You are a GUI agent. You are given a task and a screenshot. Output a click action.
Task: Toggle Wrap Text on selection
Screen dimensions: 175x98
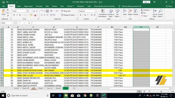[x=66, y=11]
